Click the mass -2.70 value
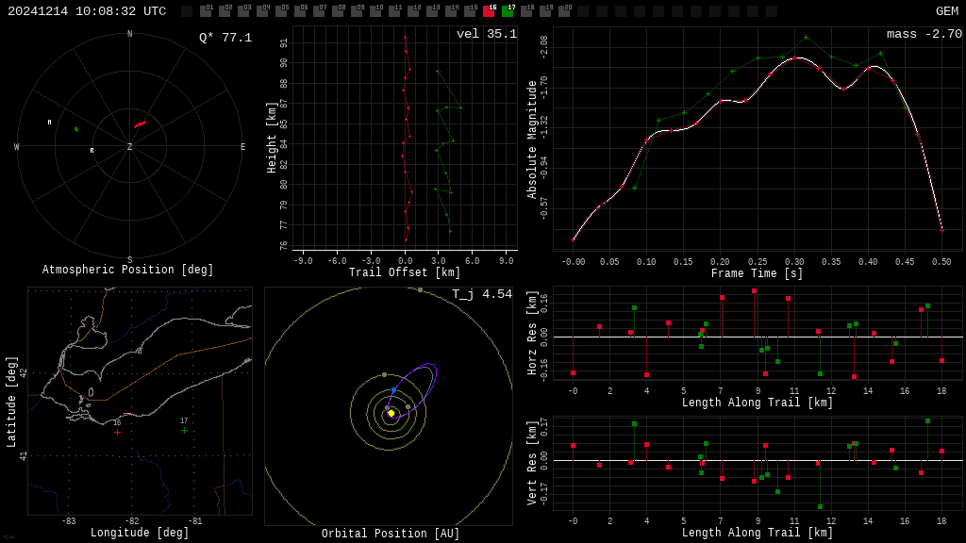 924,34
